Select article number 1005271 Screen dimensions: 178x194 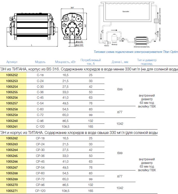pos(12,190)
